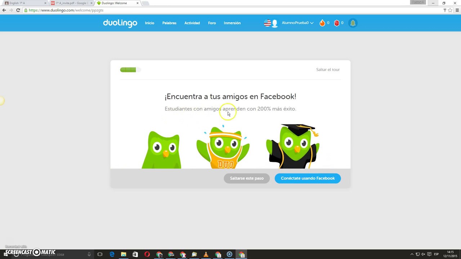This screenshot has height=259, width=461.
Task: Open Microsoft Edge from taskbar
Action: [x=112, y=254]
